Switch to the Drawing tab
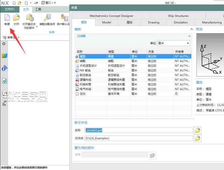The height and width of the screenshot is (170, 224). pos(153,22)
